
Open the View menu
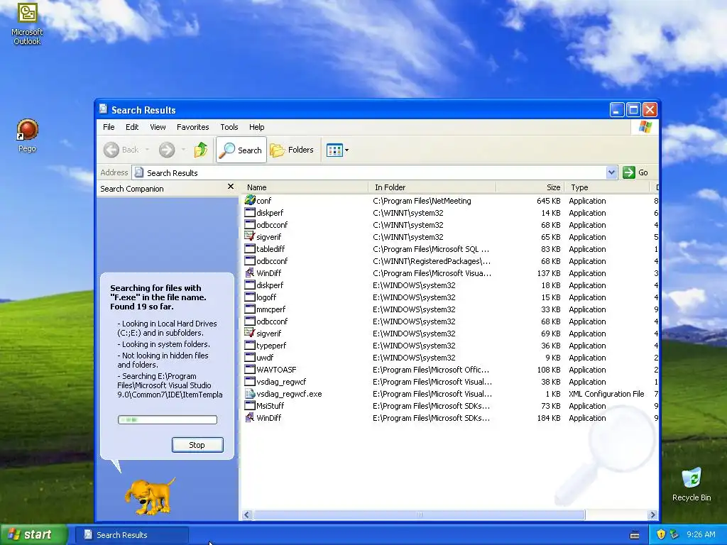pyautogui.click(x=158, y=127)
